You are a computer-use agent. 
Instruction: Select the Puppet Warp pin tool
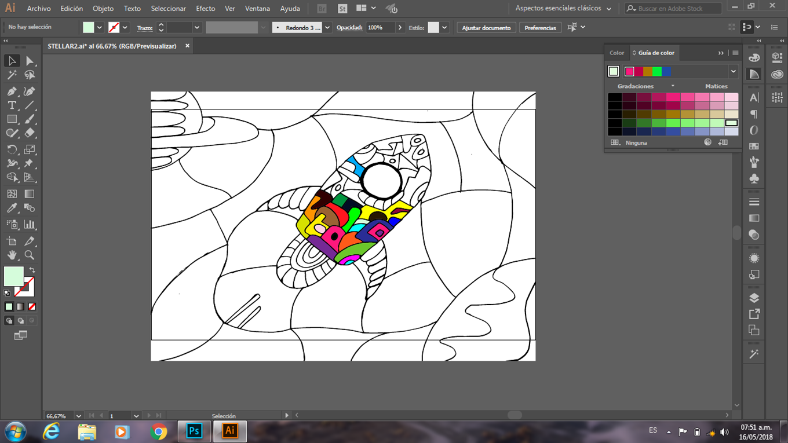(30, 163)
